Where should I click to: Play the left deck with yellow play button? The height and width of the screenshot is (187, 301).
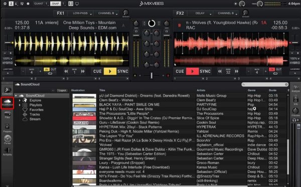click(x=110, y=71)
